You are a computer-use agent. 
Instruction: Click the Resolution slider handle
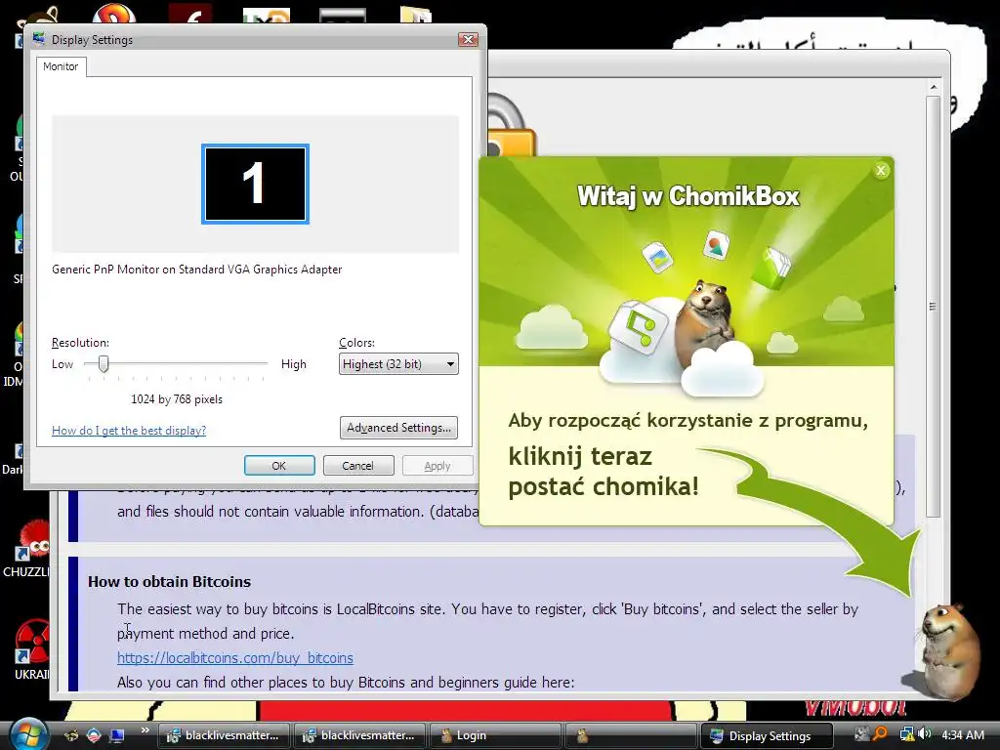[x=104, y=363]
